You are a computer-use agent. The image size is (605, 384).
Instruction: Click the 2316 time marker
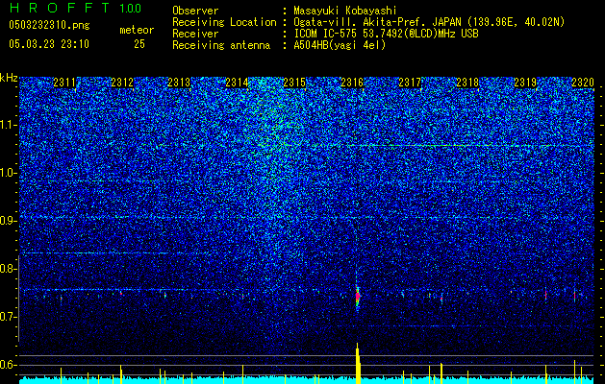point(352,83)
